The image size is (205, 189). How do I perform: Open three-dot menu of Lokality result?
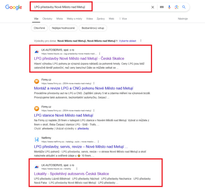pos(77,169)
